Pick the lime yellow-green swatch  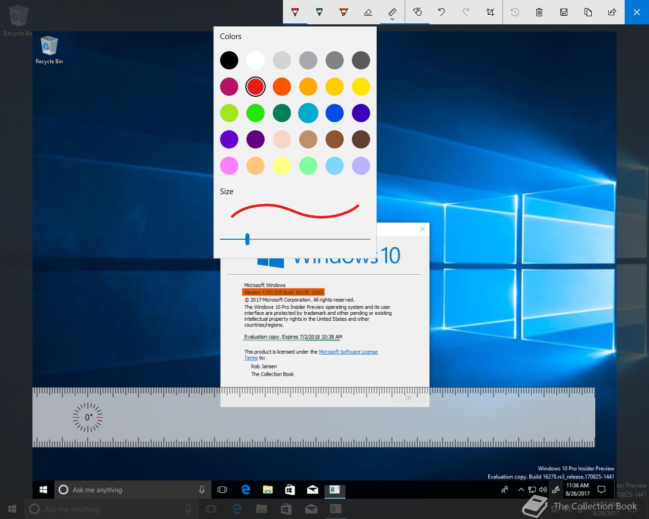tap(229, 113)
